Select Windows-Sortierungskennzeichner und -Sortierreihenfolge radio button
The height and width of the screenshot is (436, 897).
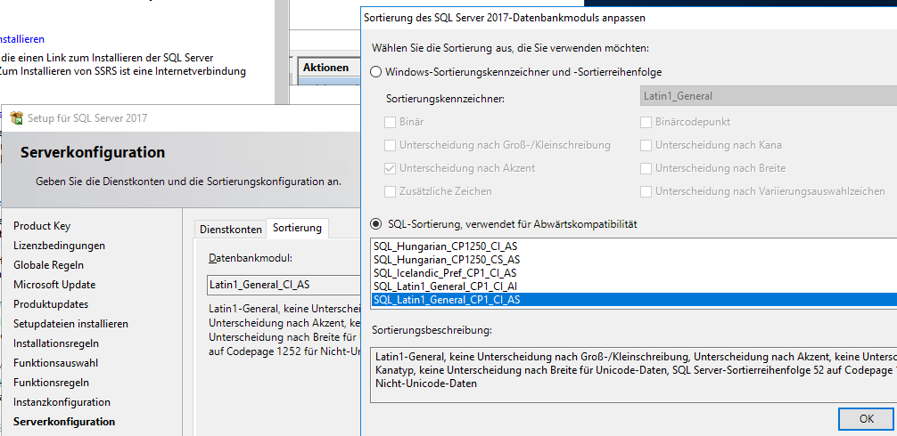coord(376,72)
